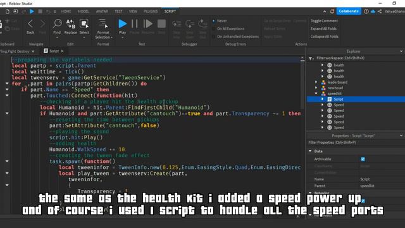The image size is (405, 228).
Task: Open the HOME ribbon tab
Action: point(66,11)
